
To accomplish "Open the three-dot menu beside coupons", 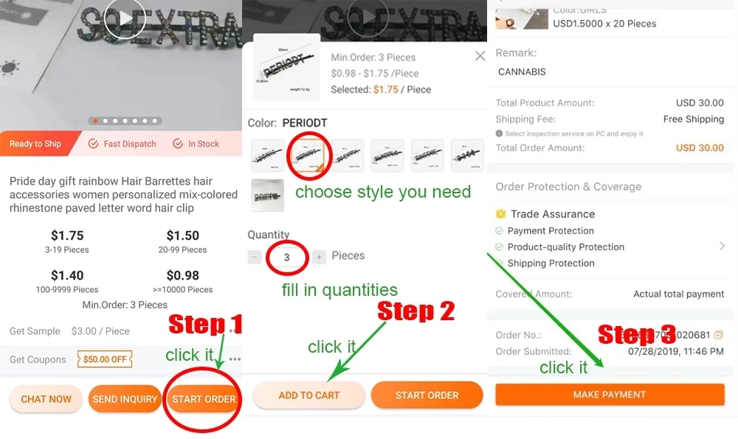I will 235,359.
